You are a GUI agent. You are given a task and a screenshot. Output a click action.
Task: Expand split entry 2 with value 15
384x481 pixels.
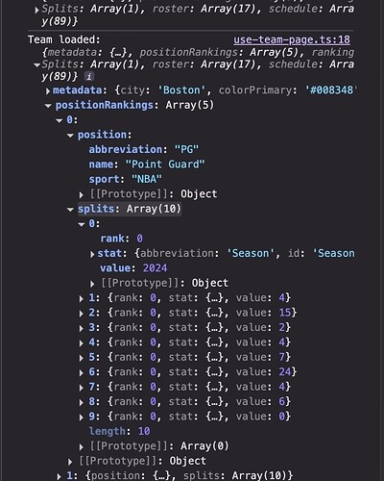tap(82, 314)
